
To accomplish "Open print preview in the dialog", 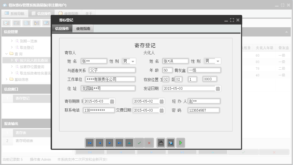I will click(x=171, y=143).
